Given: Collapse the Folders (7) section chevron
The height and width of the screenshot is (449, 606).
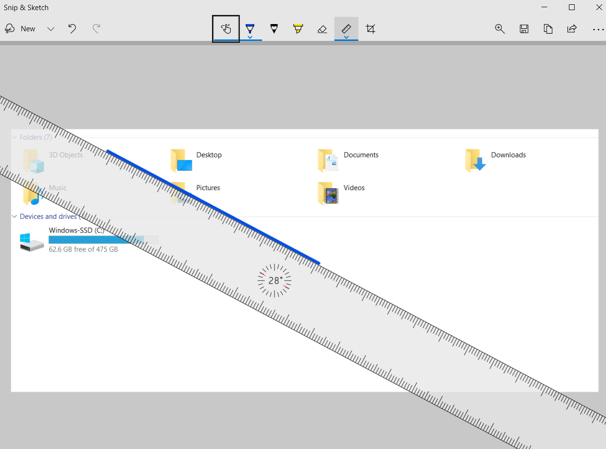Looking at the screenshot, I should click(15, 137).
